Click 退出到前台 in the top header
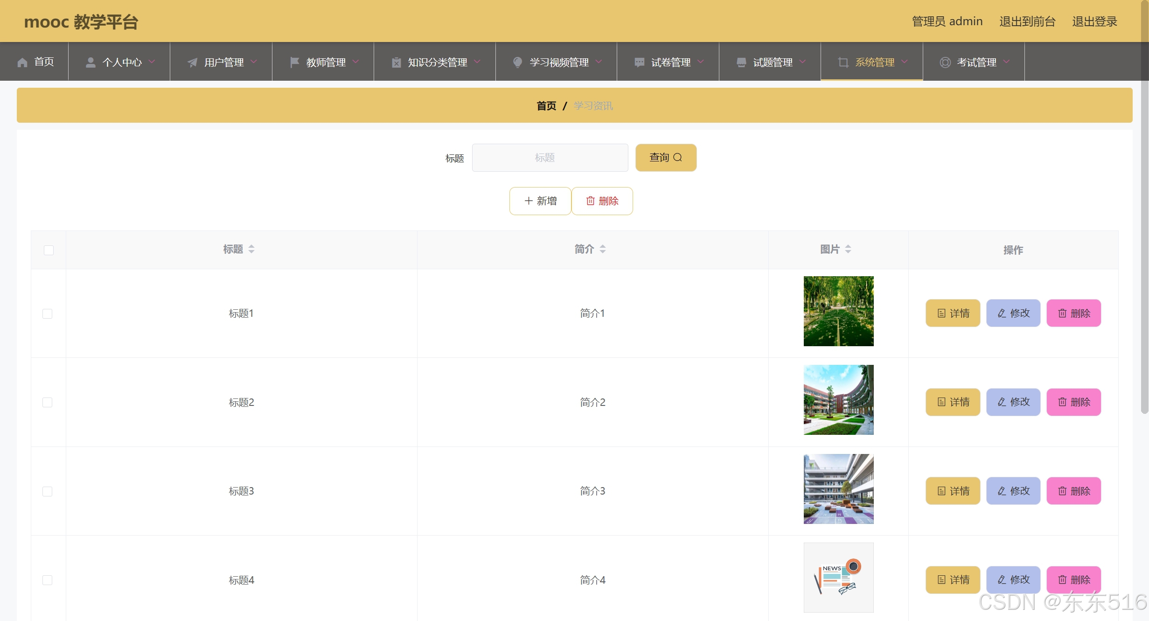Viewport: 1149px width, 621px height. point(1027,21)
